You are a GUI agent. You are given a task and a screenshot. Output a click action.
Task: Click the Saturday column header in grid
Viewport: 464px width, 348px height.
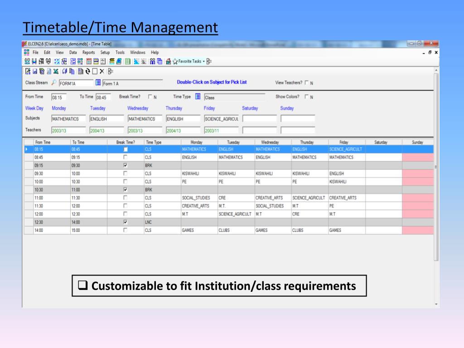click(x=383, y=142)
